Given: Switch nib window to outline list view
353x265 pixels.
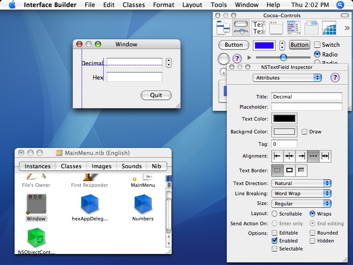Looking at the screenshot, I should pyautogui.click(x=169, y=185).
